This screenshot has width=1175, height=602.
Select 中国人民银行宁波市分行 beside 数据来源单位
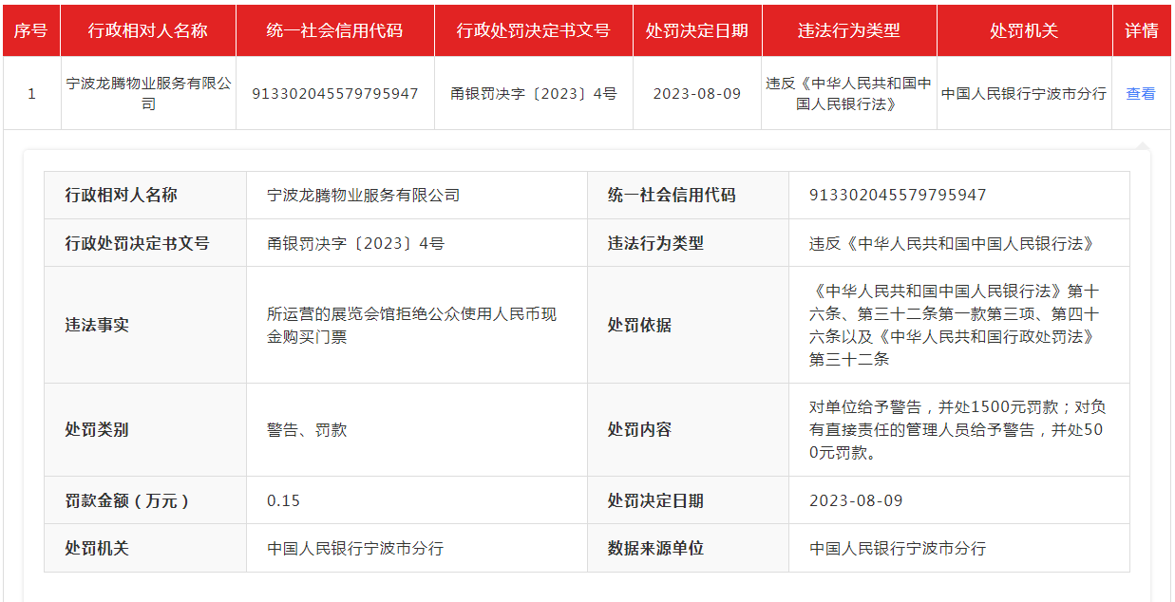click(898, 549)
